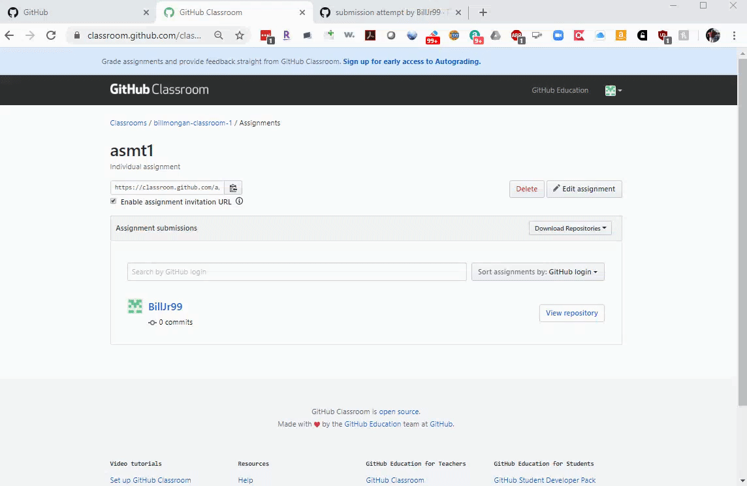Image resolution: width=747 pixels, height=486 pixels.
Task: Click the 'asmt1' assignment heading
Action: pos(131,150)
